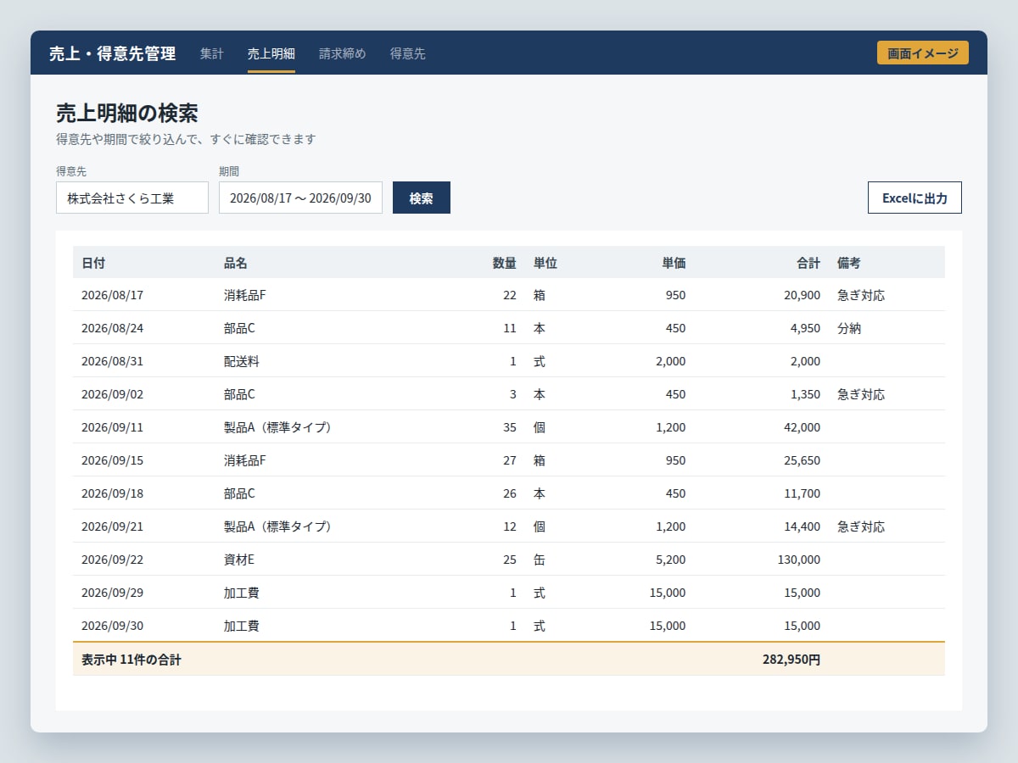
Task: Click the total 4,950 amount
Action: (x=805, y=328)
